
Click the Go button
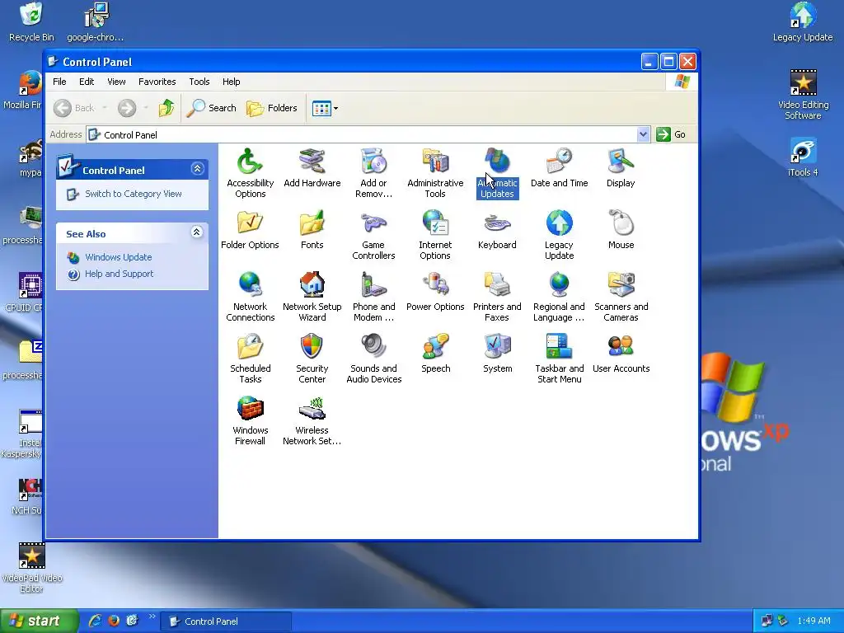pyautogui.click(x=671, y=134)
